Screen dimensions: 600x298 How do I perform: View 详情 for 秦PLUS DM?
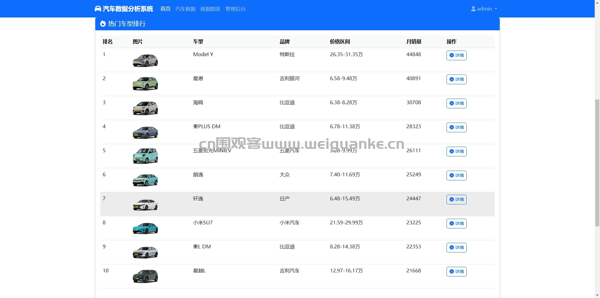(x=456, y=127)
